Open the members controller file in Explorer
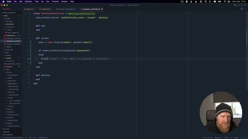This screenshot has width=248, height=139. click(x=14, y=38)
